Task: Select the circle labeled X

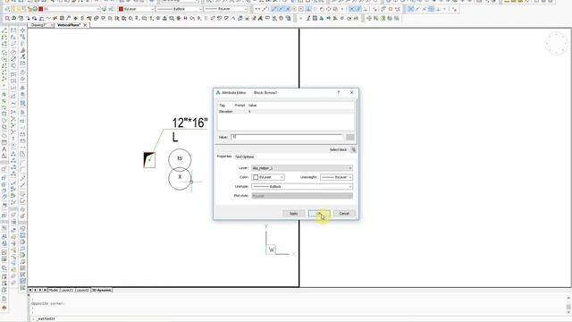Action: (x=180, y=179)
